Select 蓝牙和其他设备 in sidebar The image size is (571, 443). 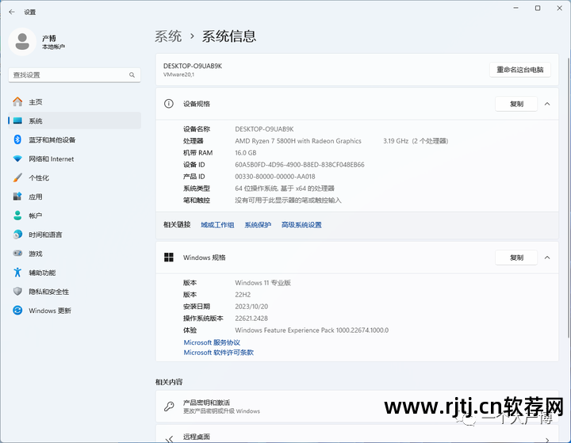point(75,139)
